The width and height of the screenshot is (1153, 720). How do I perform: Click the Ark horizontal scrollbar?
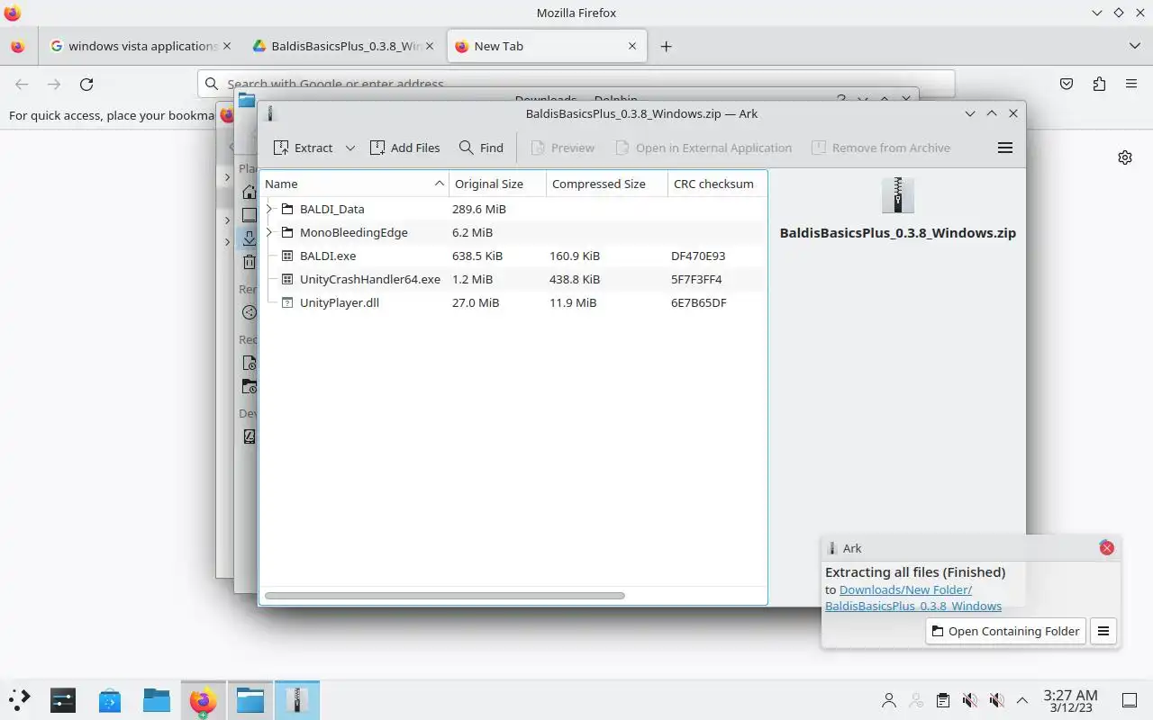tap(444, 596)
